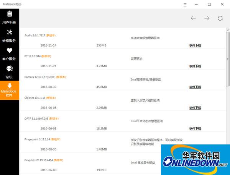Click the date 2016-11-21
The width and height of the screenshot is (230, 175).
pos(48,66)
